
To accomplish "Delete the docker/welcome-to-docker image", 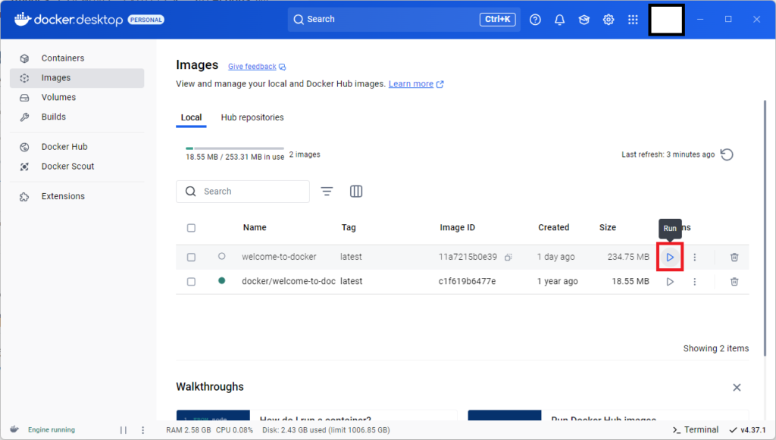I will [734, 281].
